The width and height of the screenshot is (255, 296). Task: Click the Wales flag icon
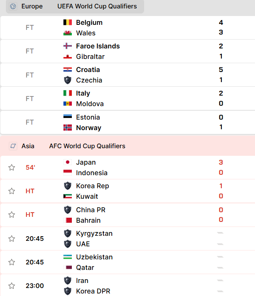pyautogui.click(x=68, y=33)
